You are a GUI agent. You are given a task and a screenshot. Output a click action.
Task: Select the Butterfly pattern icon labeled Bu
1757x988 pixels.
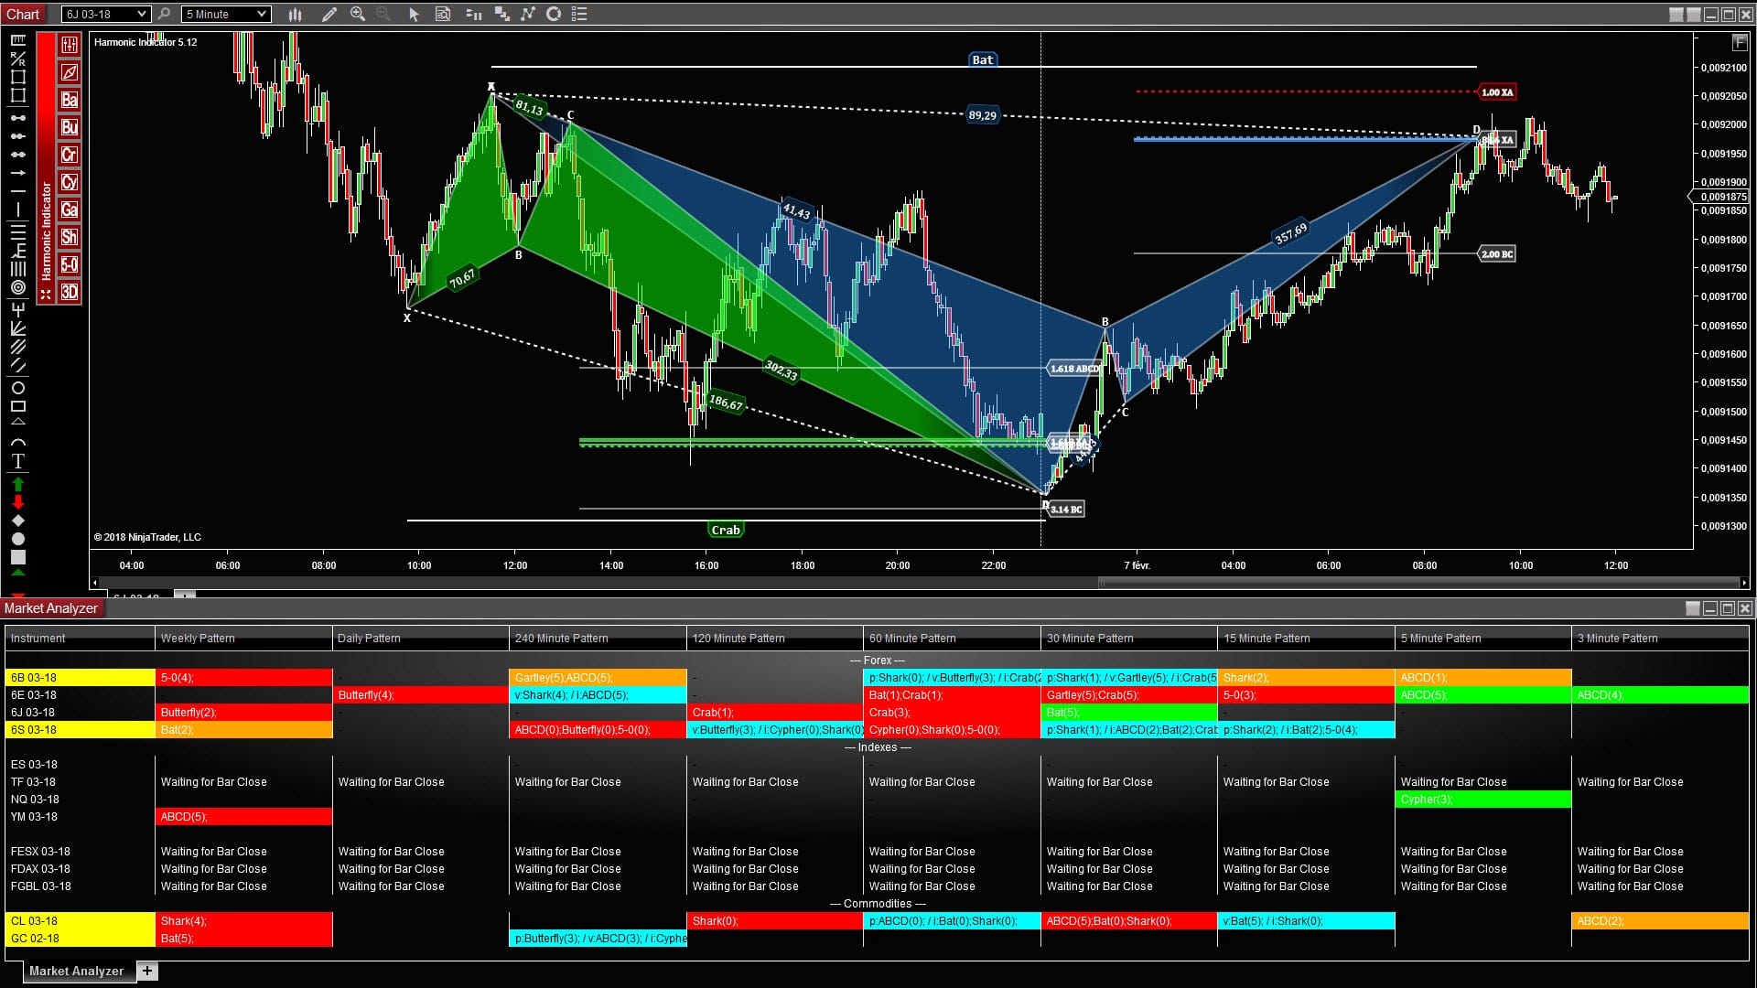(x=69, y=127)
